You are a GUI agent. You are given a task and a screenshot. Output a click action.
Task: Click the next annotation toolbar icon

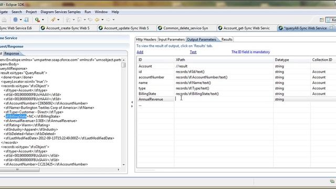(68, 20)
